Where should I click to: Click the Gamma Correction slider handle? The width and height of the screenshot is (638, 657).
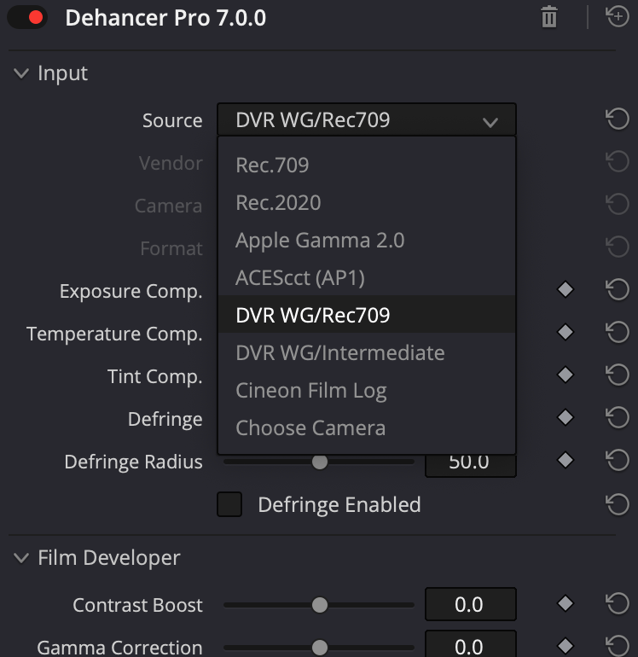point(320,648)
